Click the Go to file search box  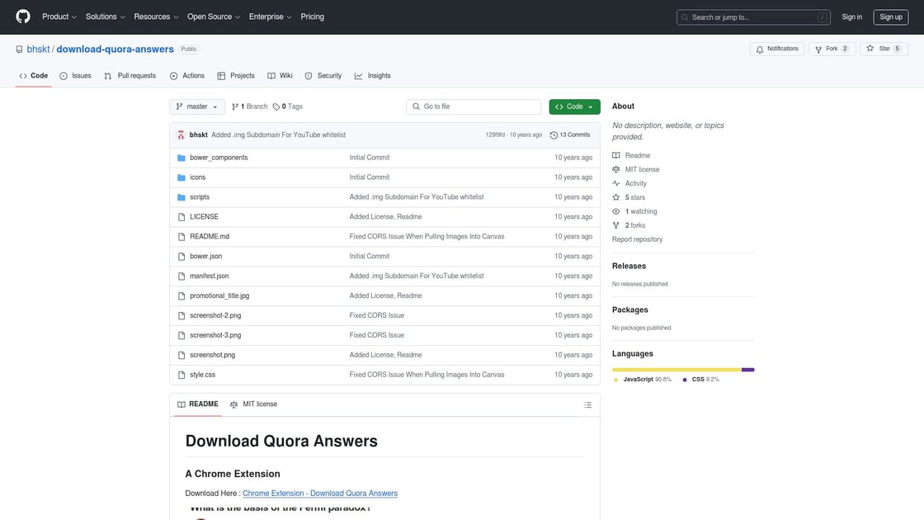coord(474,106)
